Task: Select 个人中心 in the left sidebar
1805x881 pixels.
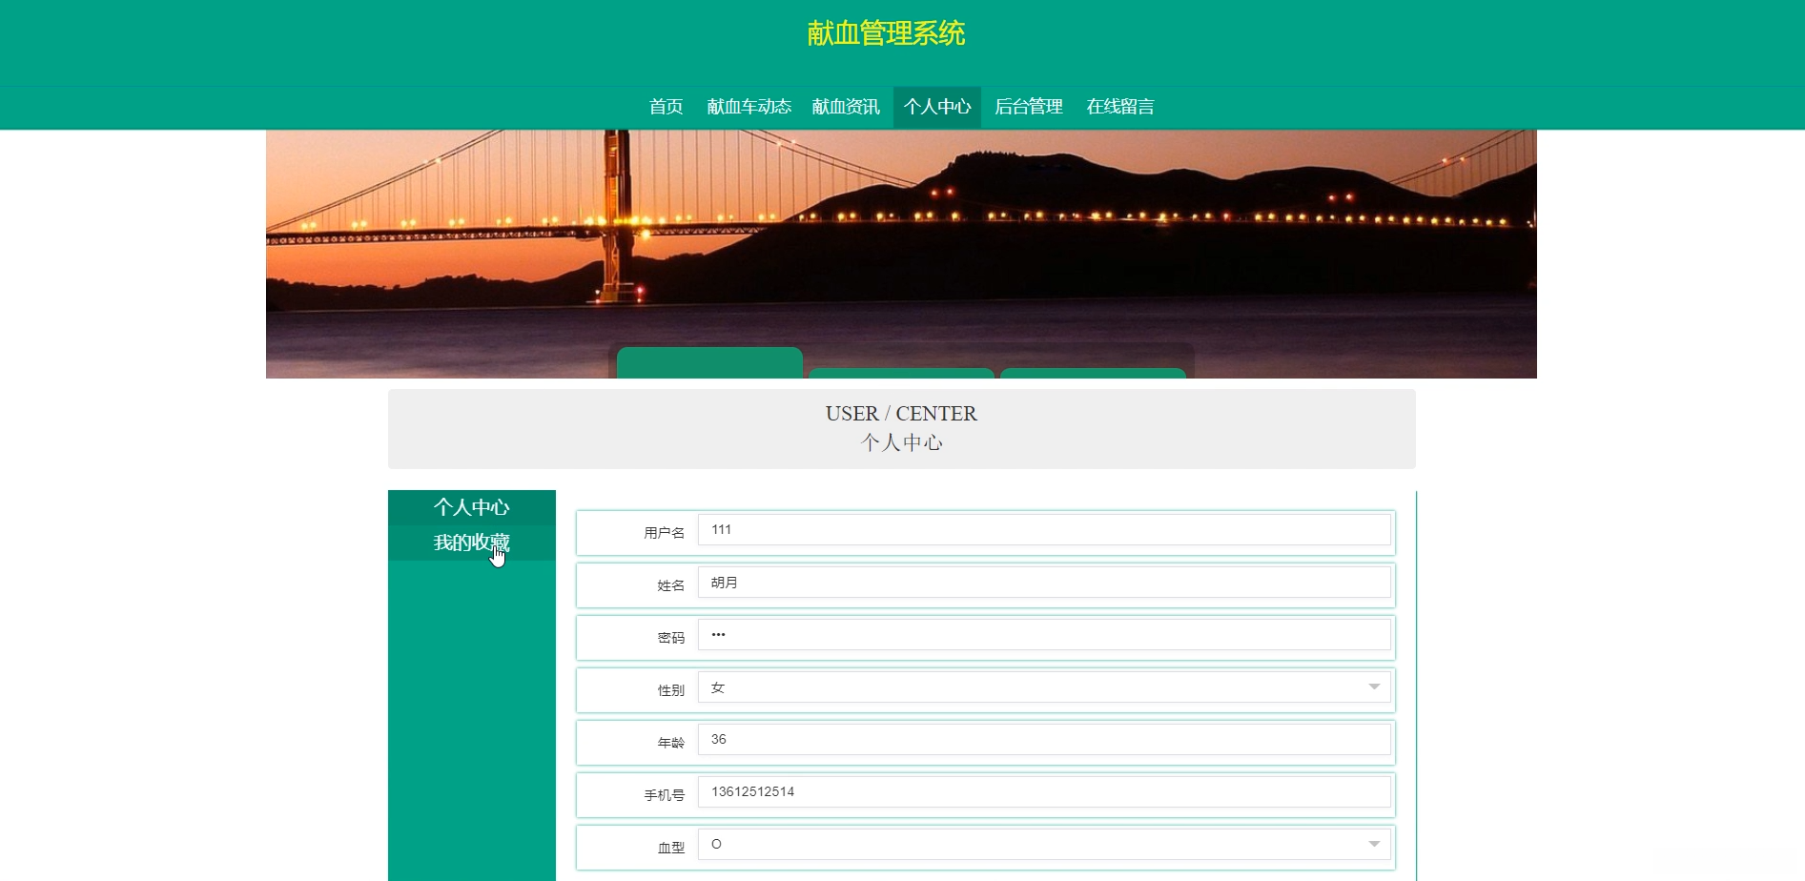Action: [x=472, y=507]
